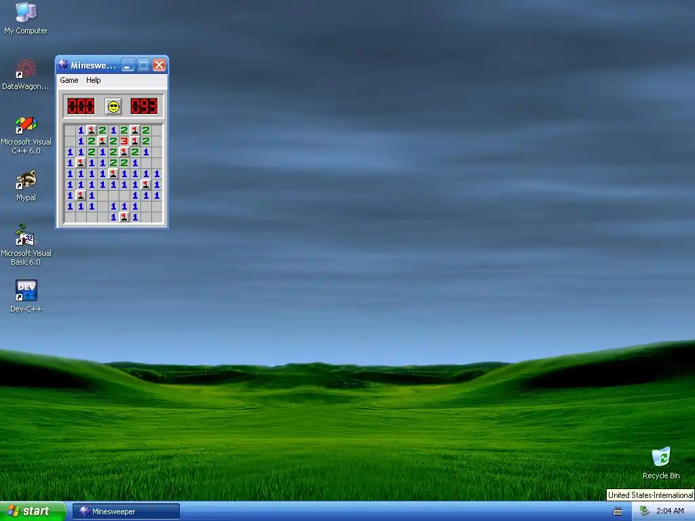
Task: Click the sunglasses smiley face button
Action: (113, 107)
